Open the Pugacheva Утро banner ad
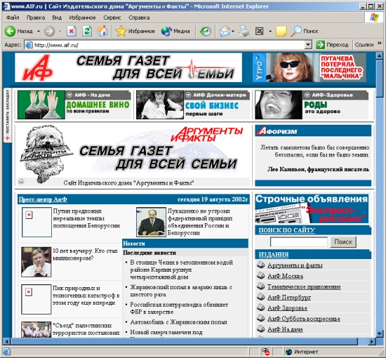The image size is (386, 358). click(310, 67)
